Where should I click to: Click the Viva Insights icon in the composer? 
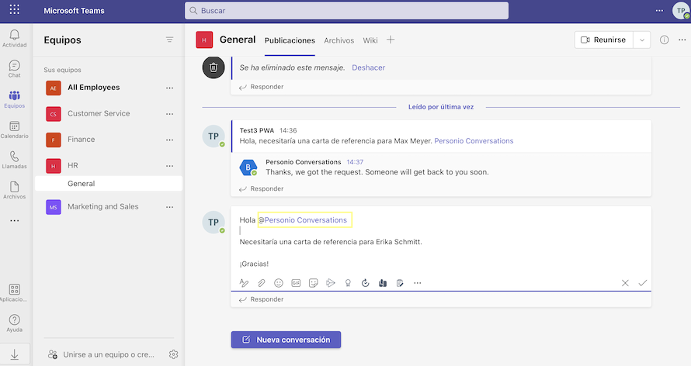pos(383,283)
